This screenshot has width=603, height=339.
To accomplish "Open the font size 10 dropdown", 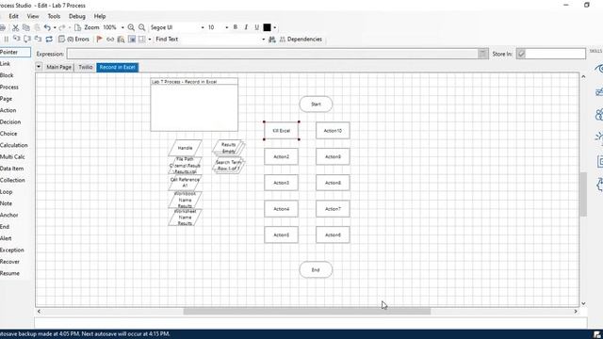I will coord(226,27).
